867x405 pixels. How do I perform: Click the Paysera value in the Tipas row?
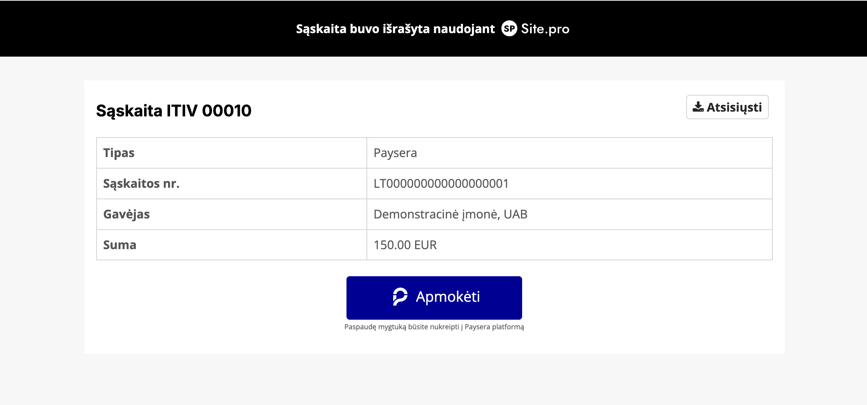tap(395, 153)
